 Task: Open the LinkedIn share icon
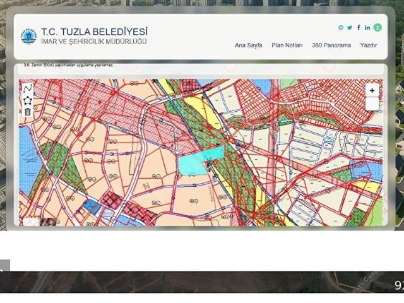click(367, 27)
